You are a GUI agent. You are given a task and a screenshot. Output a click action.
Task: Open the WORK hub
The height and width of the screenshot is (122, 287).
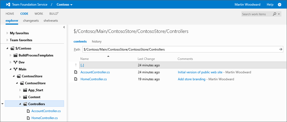pos(39,14)
